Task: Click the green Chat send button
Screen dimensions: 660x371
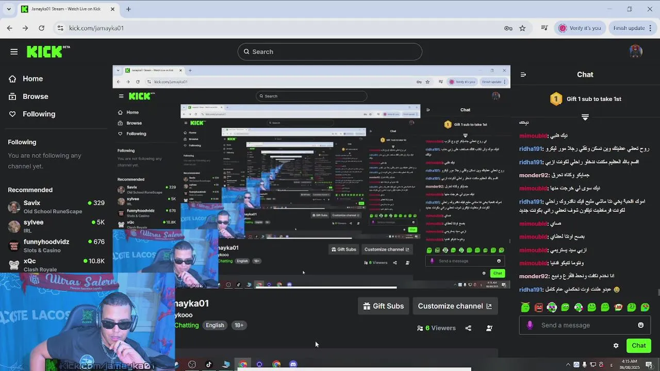Action: pyautogui.click(x=638, y=346)
